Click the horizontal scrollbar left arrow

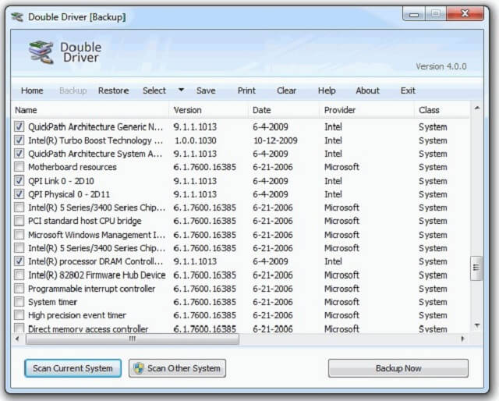click(17, 339)
